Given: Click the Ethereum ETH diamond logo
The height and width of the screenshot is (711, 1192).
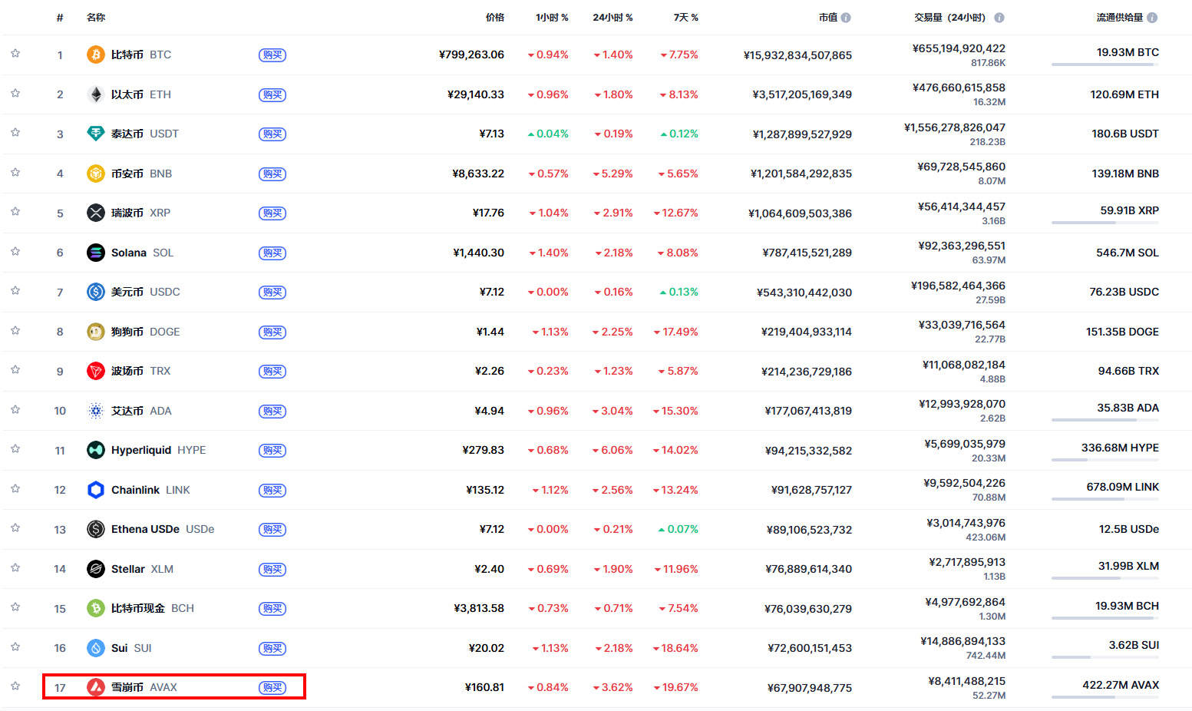Looking at the screenshot, I should pos(95,94).
